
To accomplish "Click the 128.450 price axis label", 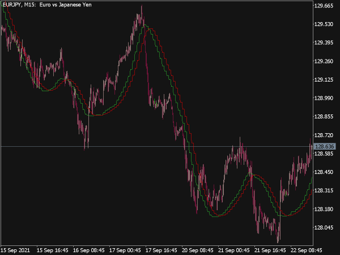I will (x=324, y=172).
